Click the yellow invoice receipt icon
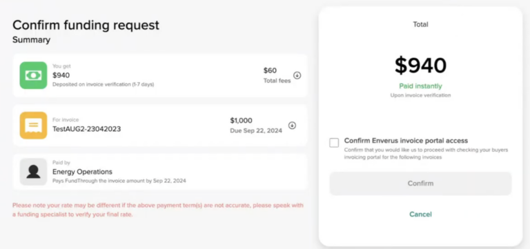Viewport: 530px width, 249px height. [x=33, y=126]
